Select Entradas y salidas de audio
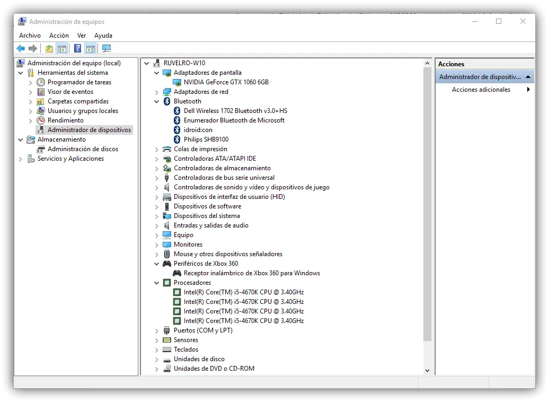 point(211,225)
